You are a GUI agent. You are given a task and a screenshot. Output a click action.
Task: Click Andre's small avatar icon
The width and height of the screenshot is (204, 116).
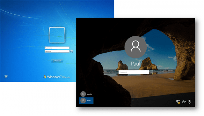tap(83, 94)
